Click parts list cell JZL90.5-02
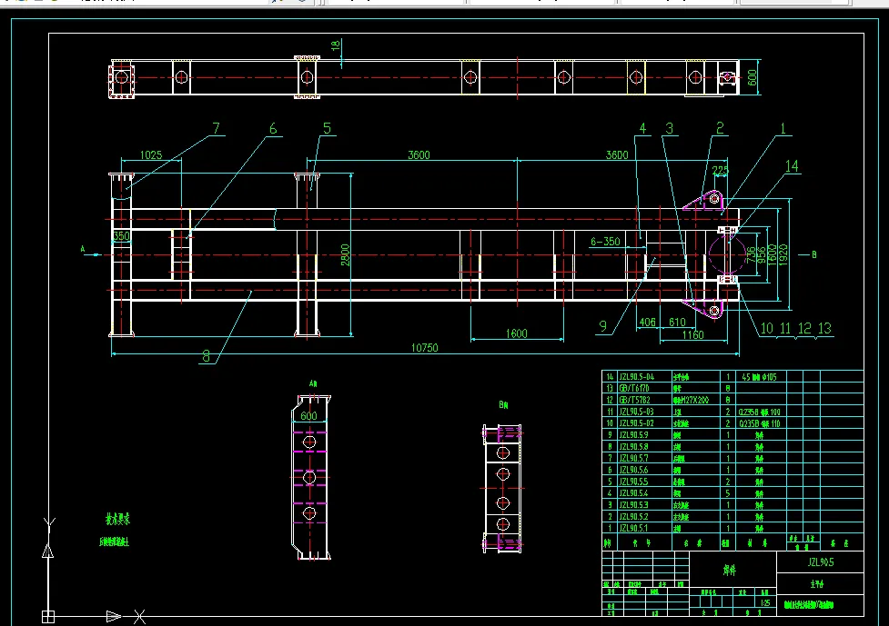Image resolution: width=889 pixels, height=626 pixels. coord(636,422)
